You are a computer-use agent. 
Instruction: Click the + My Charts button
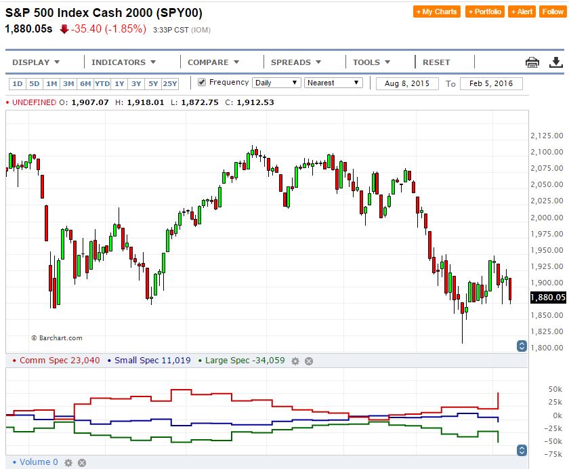pos(437,12)
